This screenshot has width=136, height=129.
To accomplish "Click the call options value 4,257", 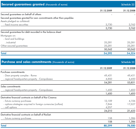I will coord(109,107).
